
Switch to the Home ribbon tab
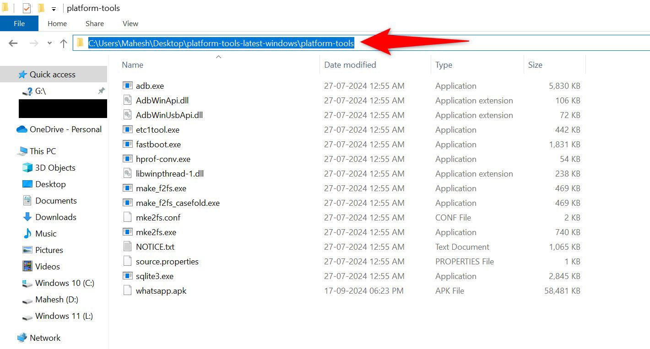click(x=57, y=24)
